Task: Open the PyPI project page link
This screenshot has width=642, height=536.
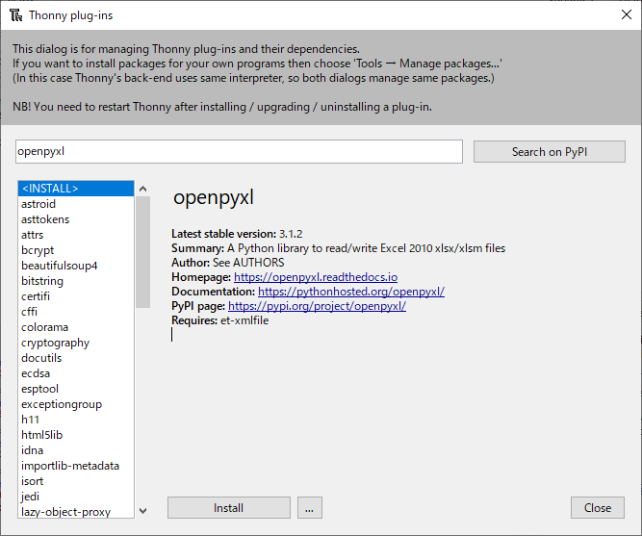Action: tap(317, 306)
